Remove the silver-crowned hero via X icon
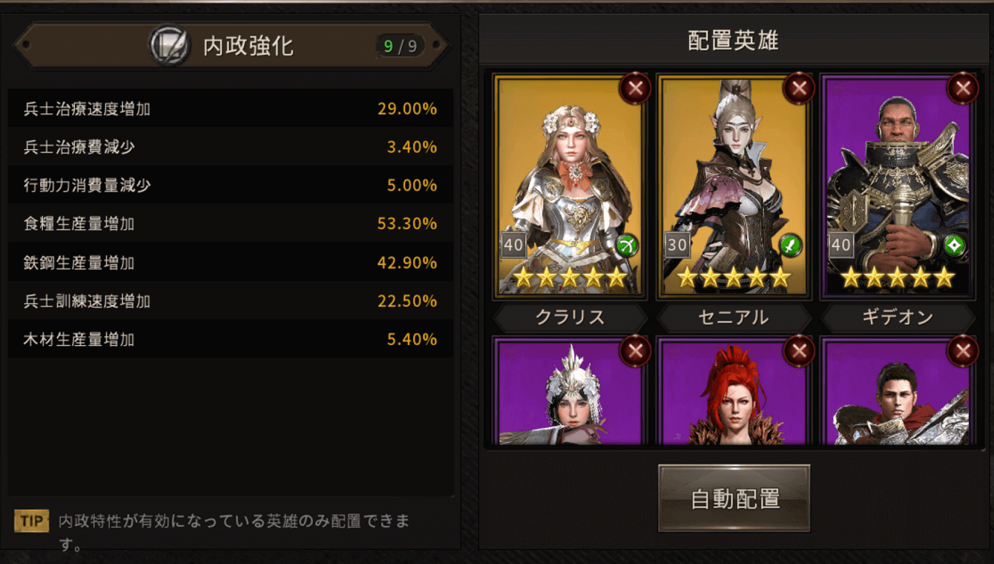 click(635, 351)
